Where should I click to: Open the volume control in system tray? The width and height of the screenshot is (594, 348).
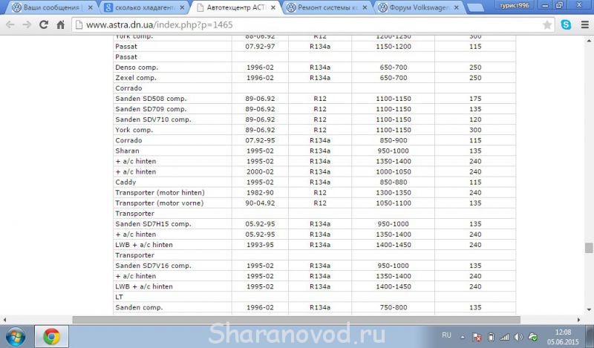[518, 335]
